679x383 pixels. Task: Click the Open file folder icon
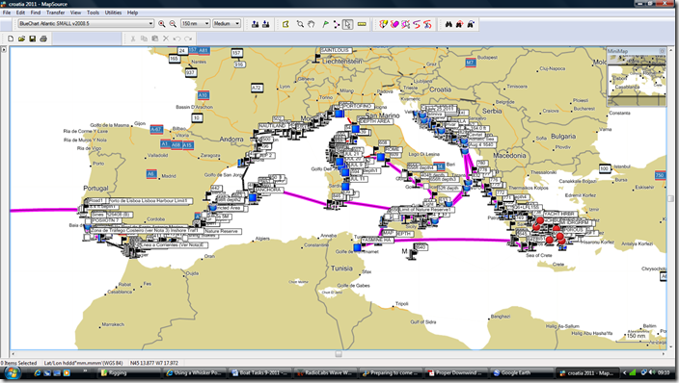point(21,38)
